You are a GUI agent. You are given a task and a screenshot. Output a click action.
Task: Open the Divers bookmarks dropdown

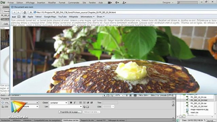coord(101,17)
